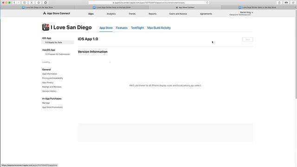Click the add new tab plus button
Screen dimensions: 297x167
[x=295, y=7]
